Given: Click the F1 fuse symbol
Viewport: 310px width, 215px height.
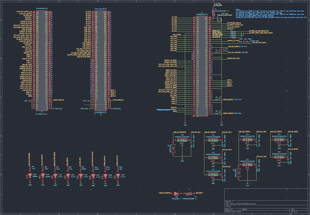Looking at the screenshot, I should 213,13.
